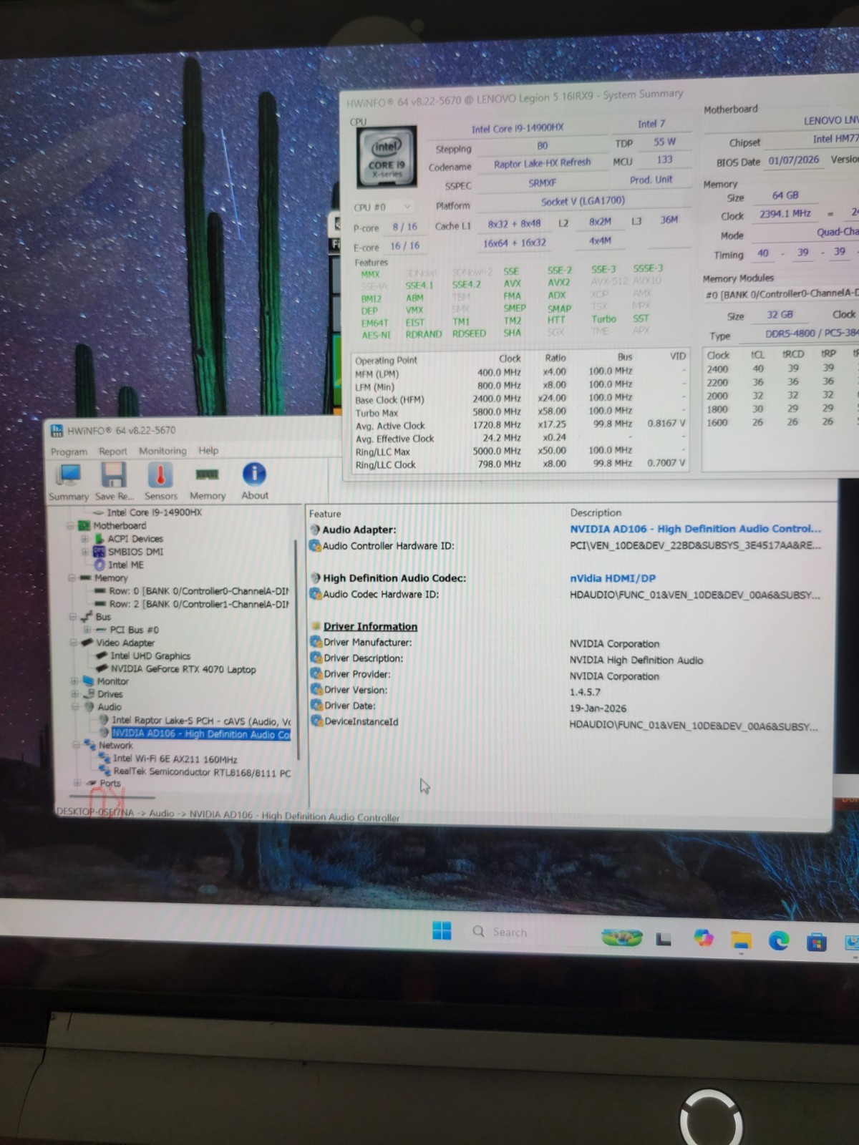Viewport: 859px width, 1145px height.
Task: Click the memory size 64 GB field
Action: pyautogui.click(x=785, y=195)
